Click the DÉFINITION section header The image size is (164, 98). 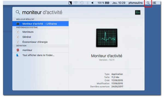pyautogui.click(x=21, y=46)
